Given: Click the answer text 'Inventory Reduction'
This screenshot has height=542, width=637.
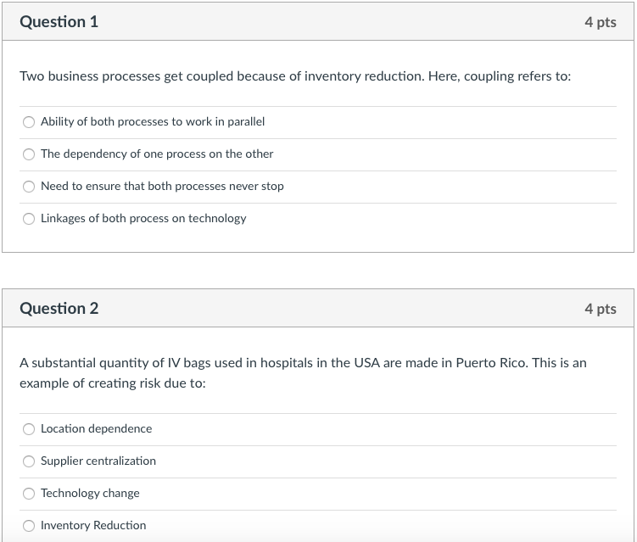Looking at the screenshot, I should coord(93,525).
